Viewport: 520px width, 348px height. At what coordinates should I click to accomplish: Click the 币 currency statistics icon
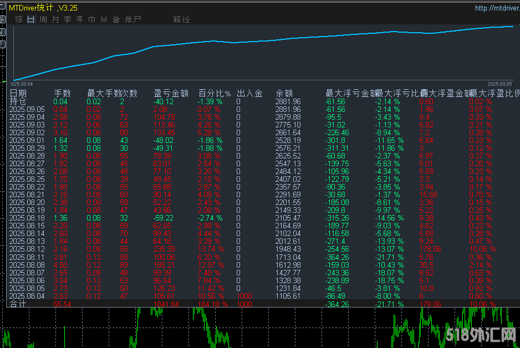click(x=91, y=19)
